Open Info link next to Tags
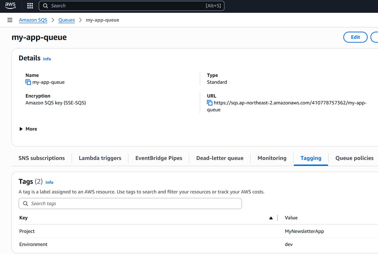The height and width of the screenshot is (254, 378). (x=49, y=182)
